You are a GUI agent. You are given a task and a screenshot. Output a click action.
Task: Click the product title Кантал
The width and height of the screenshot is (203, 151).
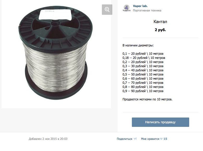click(x=160, y=22)
